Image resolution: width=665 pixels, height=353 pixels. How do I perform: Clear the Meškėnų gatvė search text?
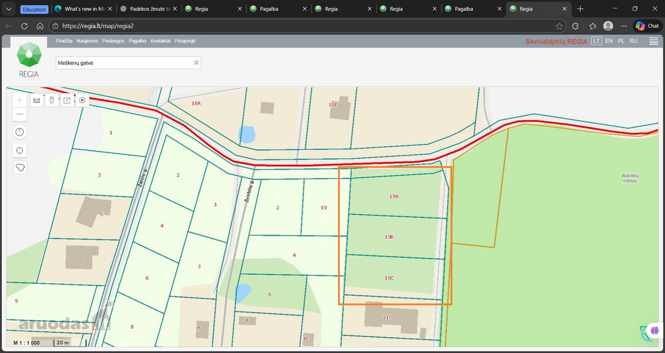tap(196, 63)
